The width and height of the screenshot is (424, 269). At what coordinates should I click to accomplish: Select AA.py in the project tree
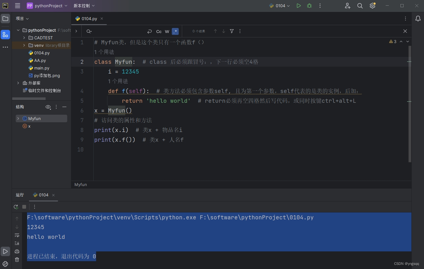[37, 60]
